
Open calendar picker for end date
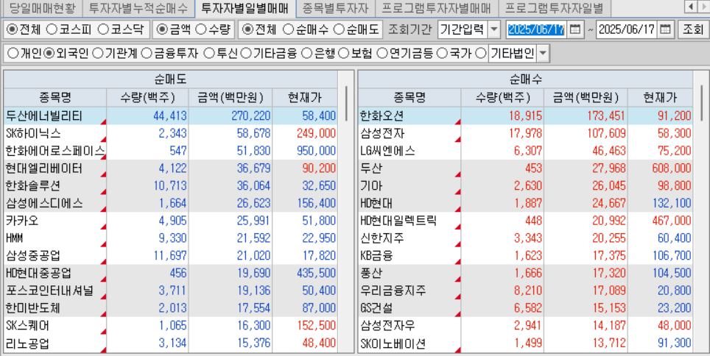(x=665, y=30)
